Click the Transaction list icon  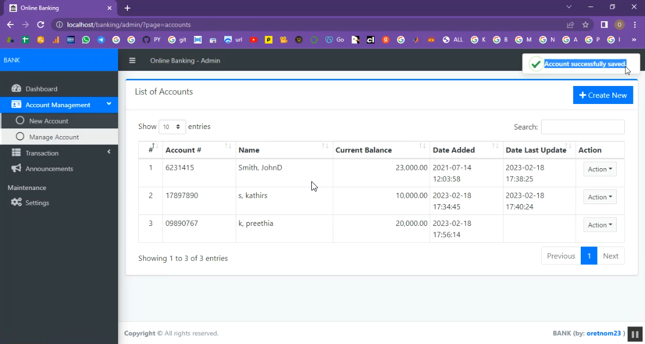pyautogui.click(x=16, y=153)
